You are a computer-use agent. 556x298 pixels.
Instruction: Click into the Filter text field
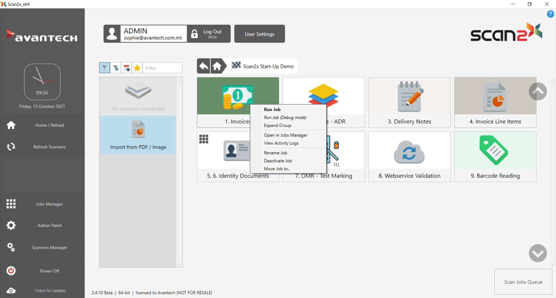(163, 68)
